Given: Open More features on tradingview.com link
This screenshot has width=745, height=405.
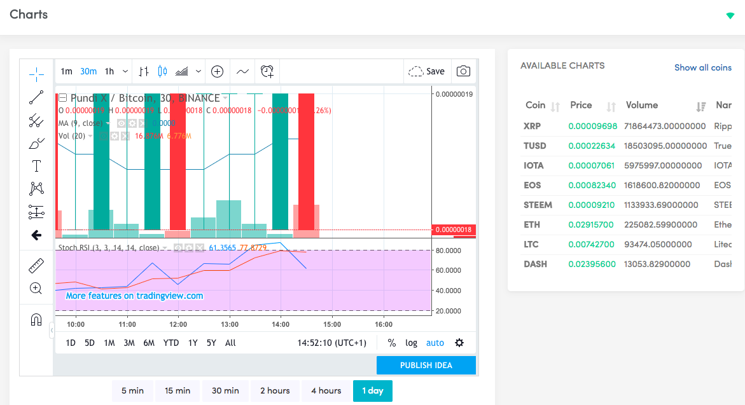Looking at the screenshot, I should (134, 296).
